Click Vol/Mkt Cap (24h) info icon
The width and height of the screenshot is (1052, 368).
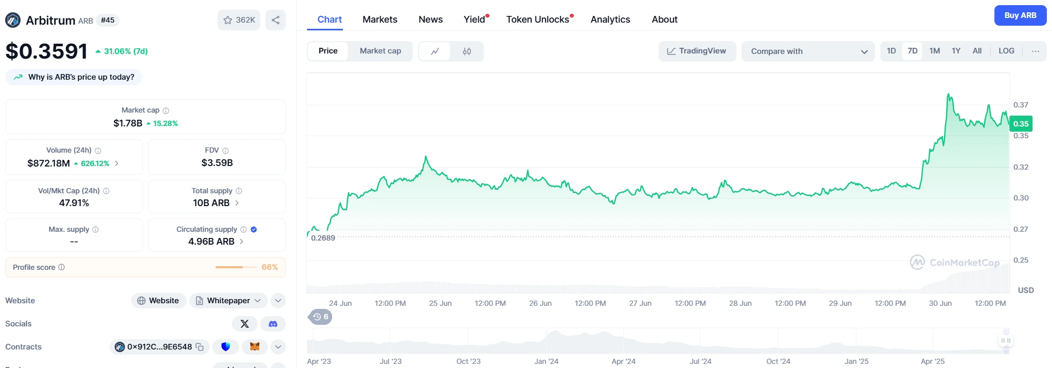click(106, 191)
